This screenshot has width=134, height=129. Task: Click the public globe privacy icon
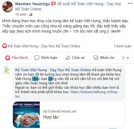click(x=31, y=15)
